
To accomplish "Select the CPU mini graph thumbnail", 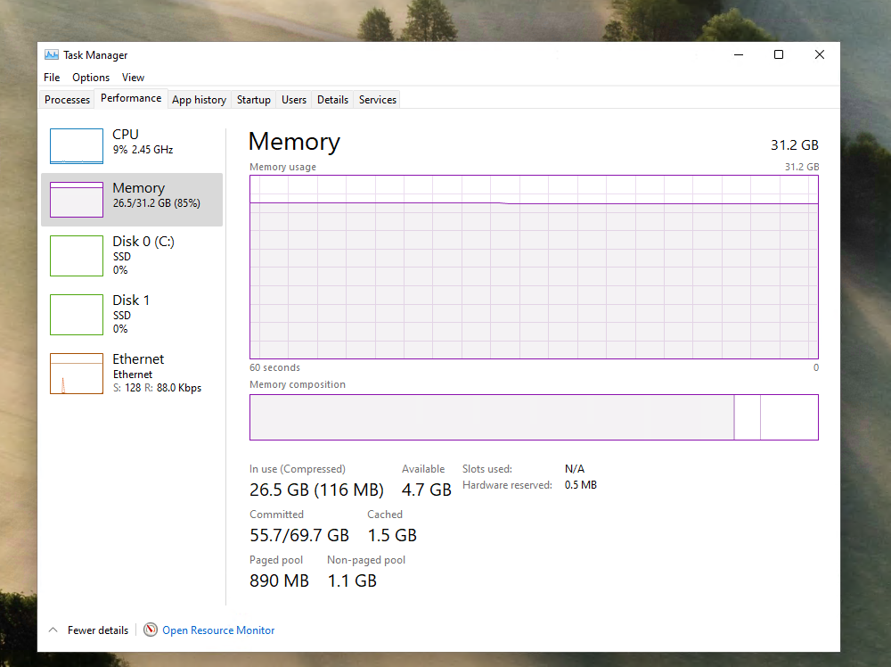I will 77,146.
